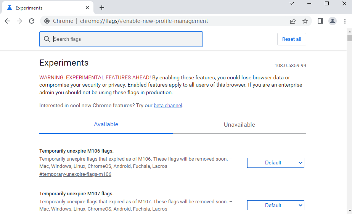Screen dimensions: 352x214
Task: Open the share this page icon
Action: click(x=293, y=21)
